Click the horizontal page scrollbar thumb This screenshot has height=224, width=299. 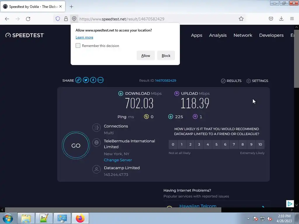(x=113, y=210)
